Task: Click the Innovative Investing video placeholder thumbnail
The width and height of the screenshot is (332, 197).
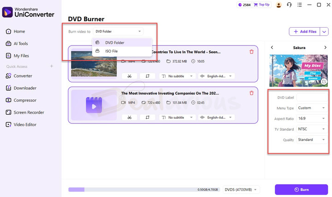Action: (94, 105)
